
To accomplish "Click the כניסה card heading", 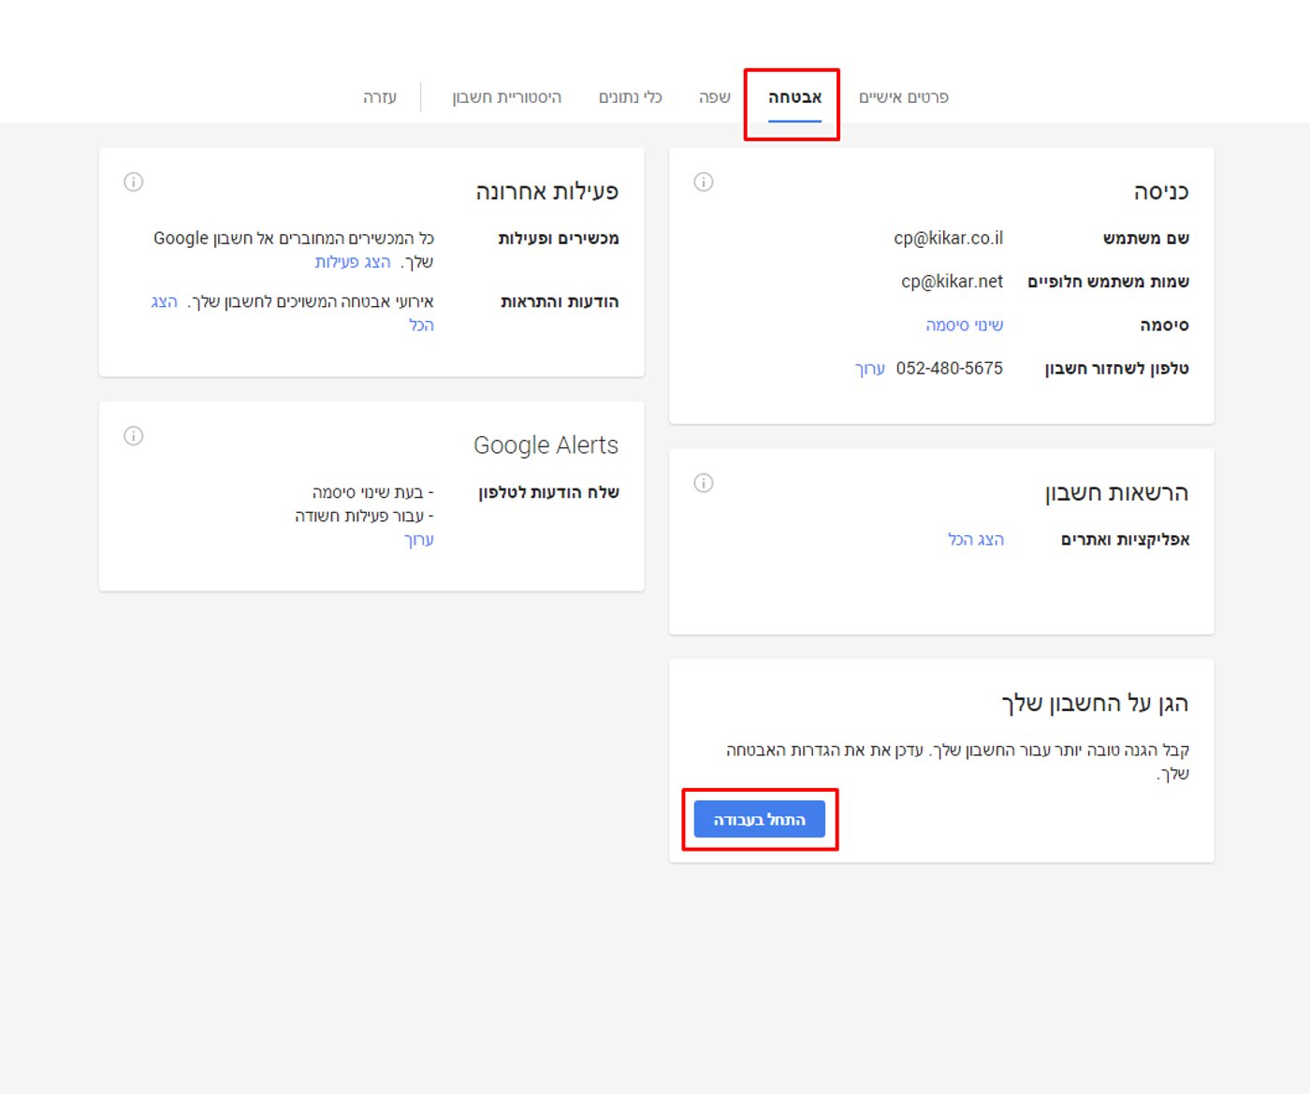I will pos(1161,192).
